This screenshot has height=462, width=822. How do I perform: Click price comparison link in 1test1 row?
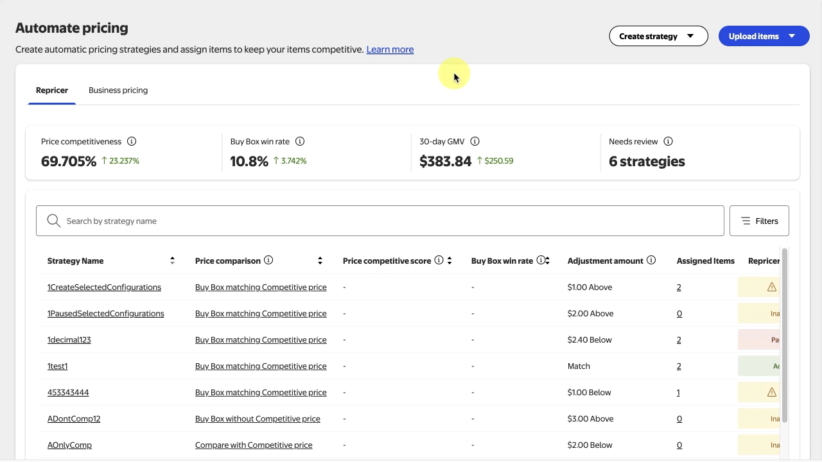point(261,366)
